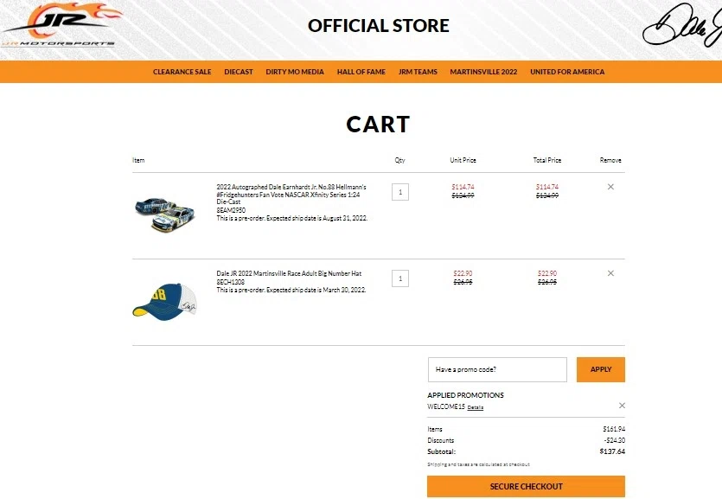Select the discounts amount -$24.30
Image resolution: width=722 pixels, height=499 pixels.
pos(614,440)
